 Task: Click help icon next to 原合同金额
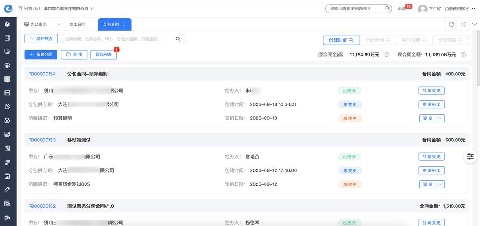[387, 55]
